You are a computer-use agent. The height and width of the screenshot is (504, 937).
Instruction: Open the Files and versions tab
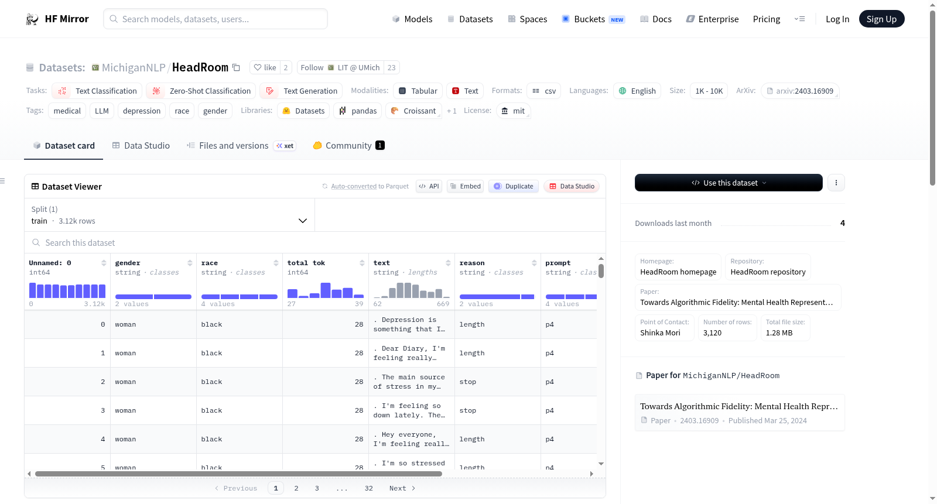[x=241, y=145]
